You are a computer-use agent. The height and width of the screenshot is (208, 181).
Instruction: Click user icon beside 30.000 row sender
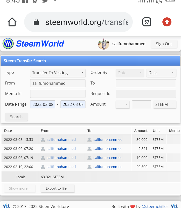tap(43, 140)
